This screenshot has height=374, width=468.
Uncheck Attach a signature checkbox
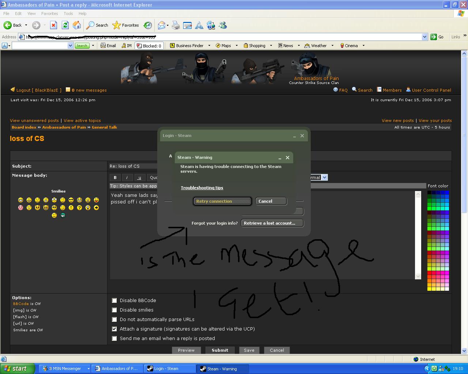[114, 329]
